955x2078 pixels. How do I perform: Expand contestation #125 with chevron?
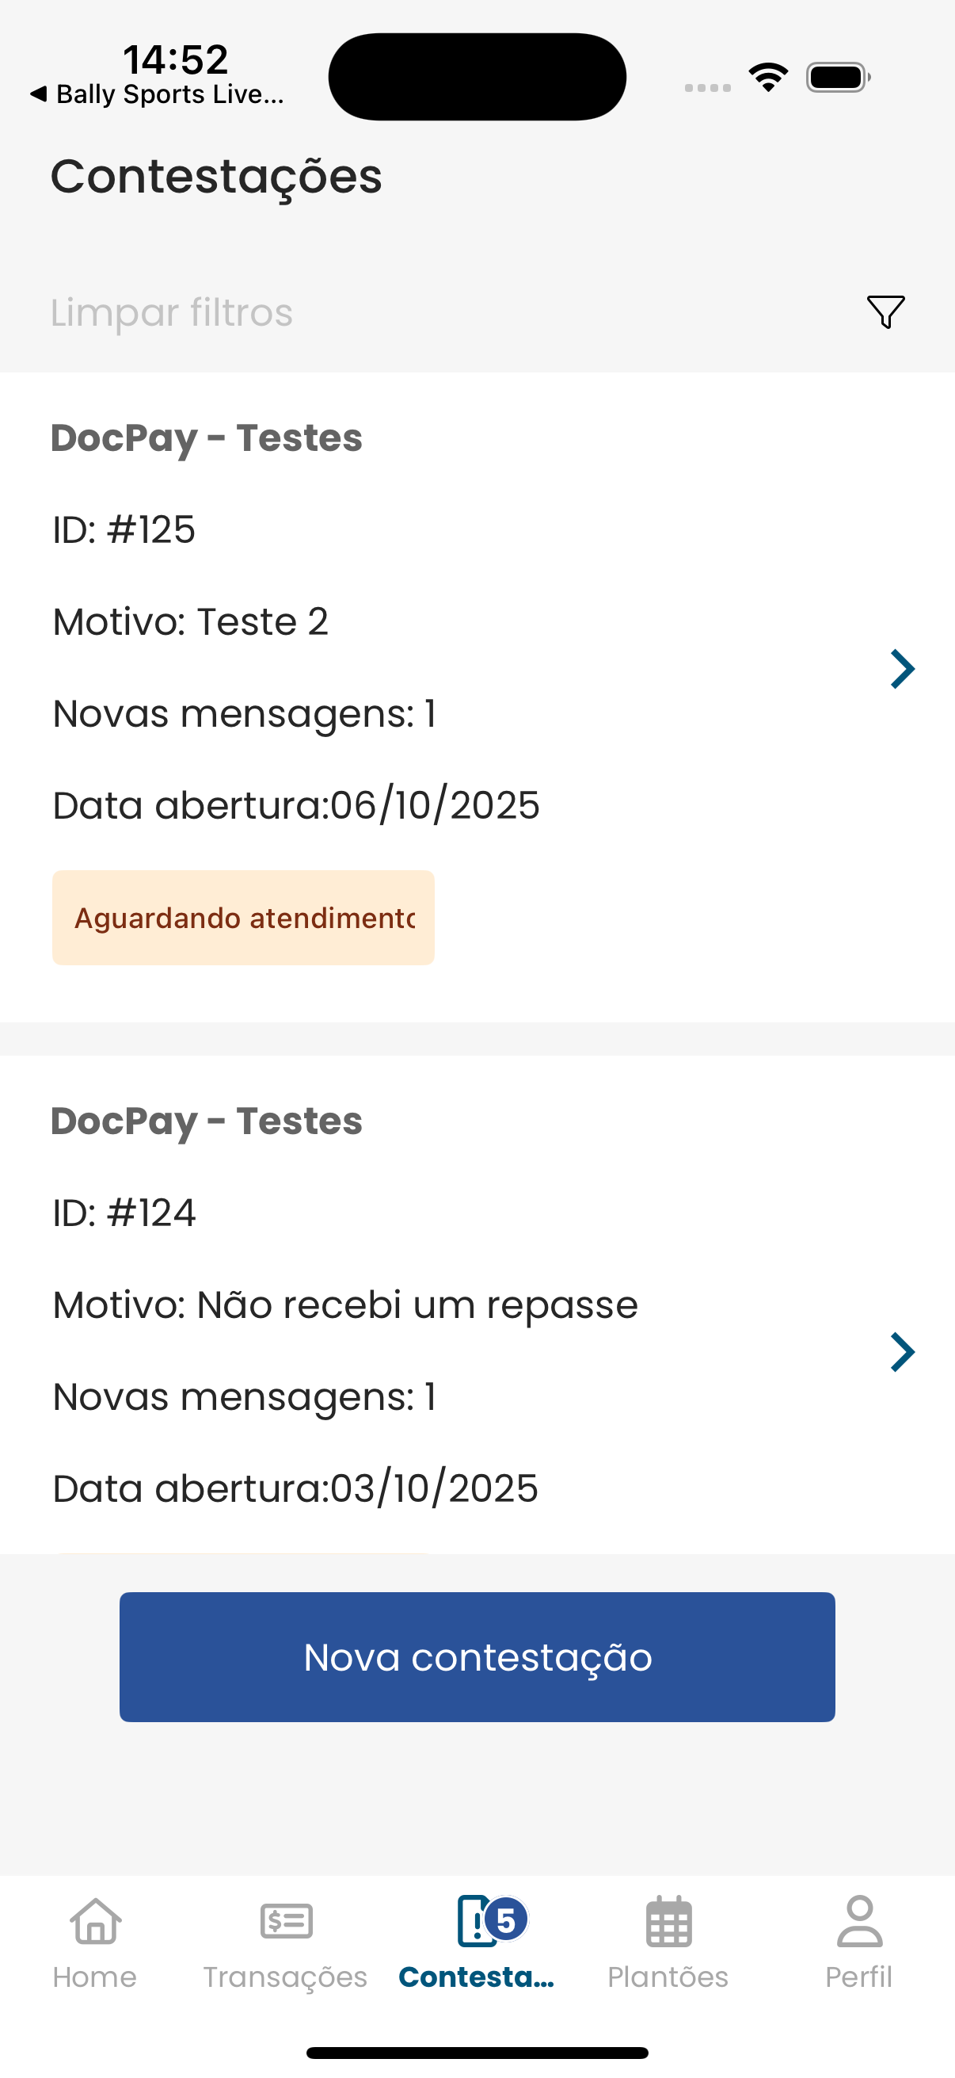[x=902, y=669]
